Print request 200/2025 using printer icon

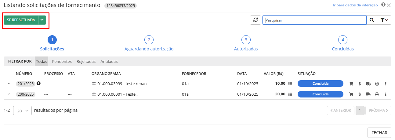point(377,94)
